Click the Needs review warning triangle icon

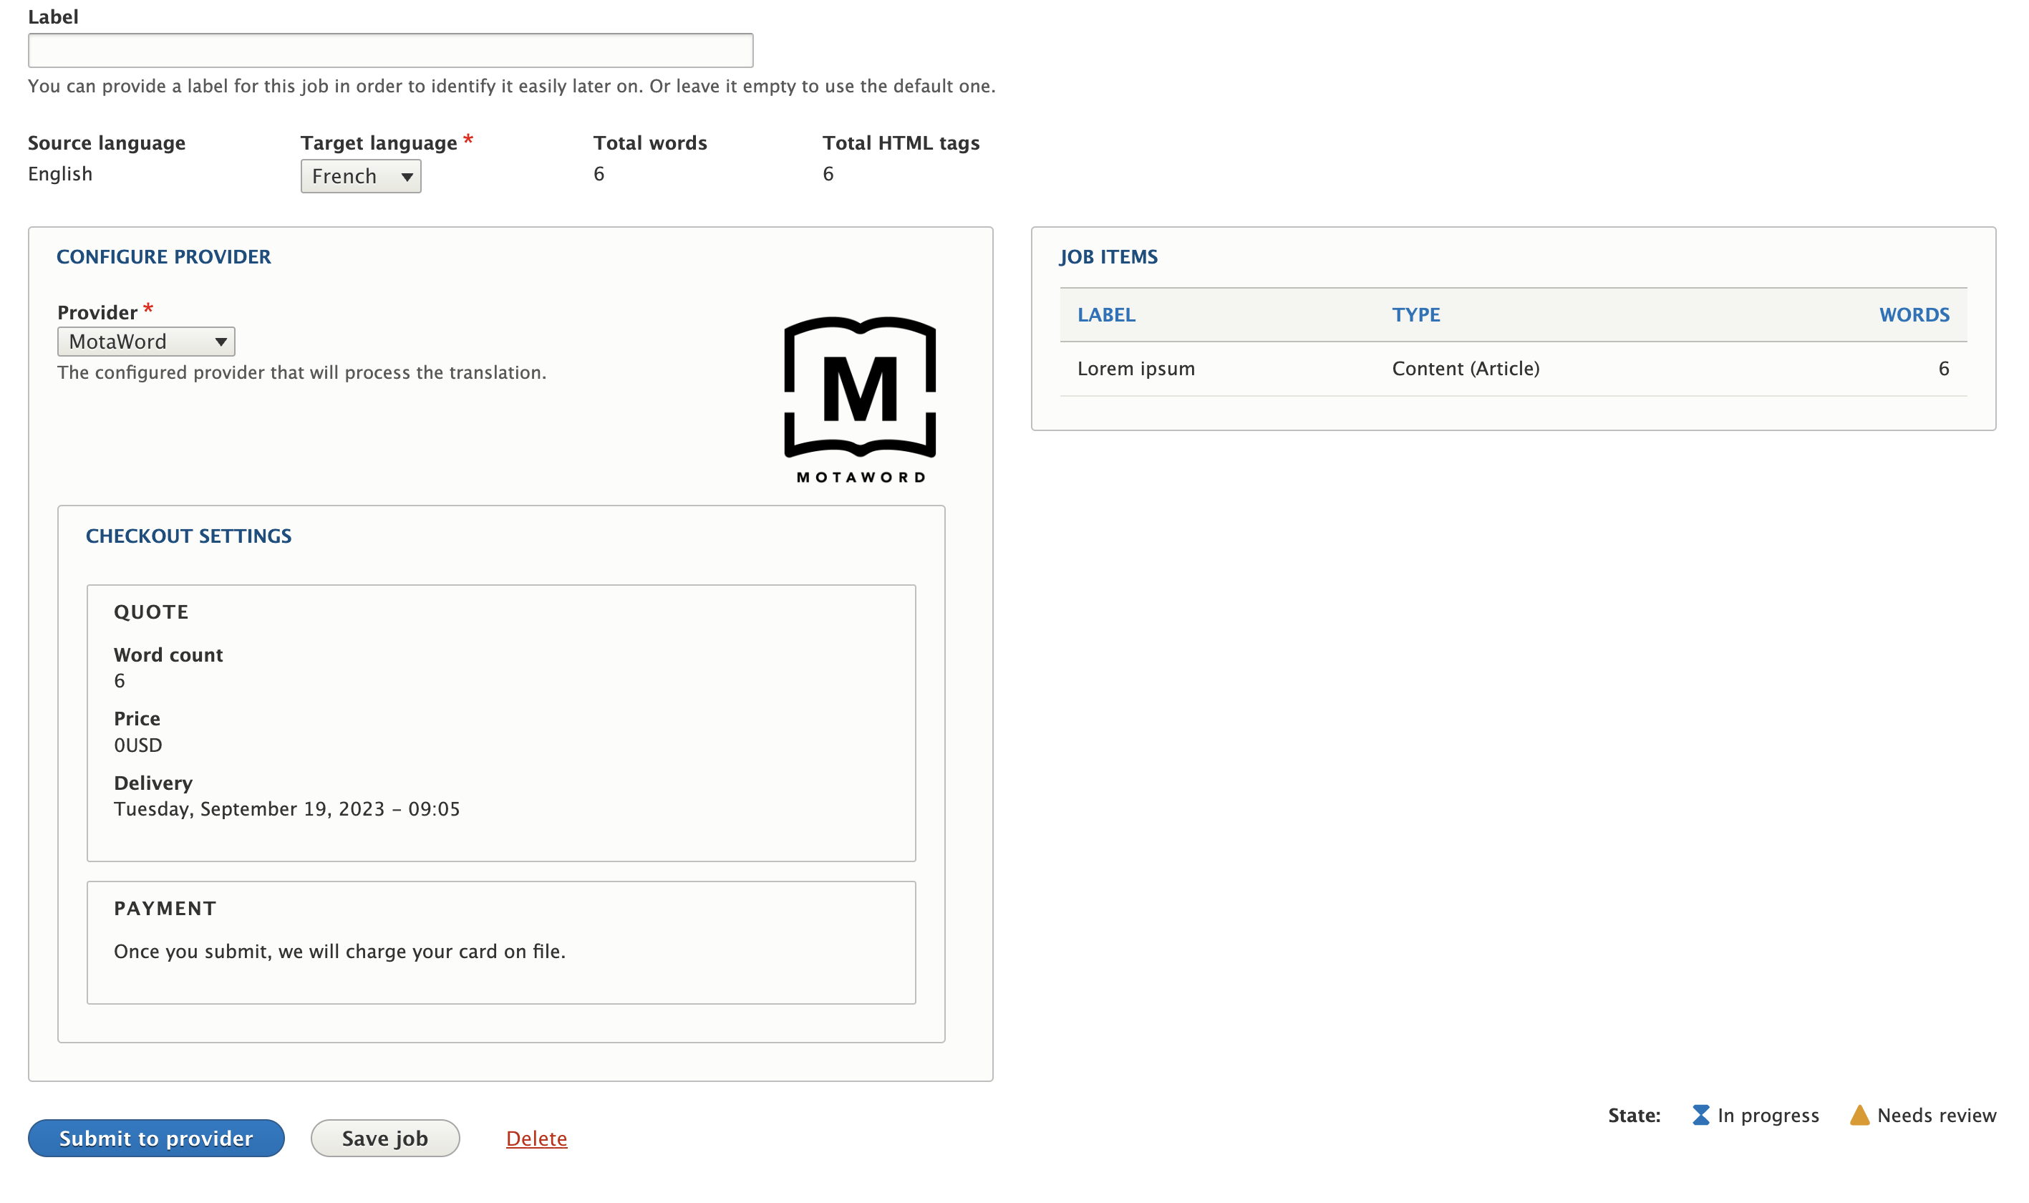click(1859, 1116)
